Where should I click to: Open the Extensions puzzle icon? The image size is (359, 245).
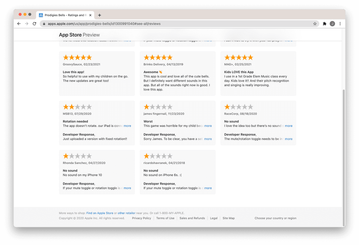pos(324,24)
